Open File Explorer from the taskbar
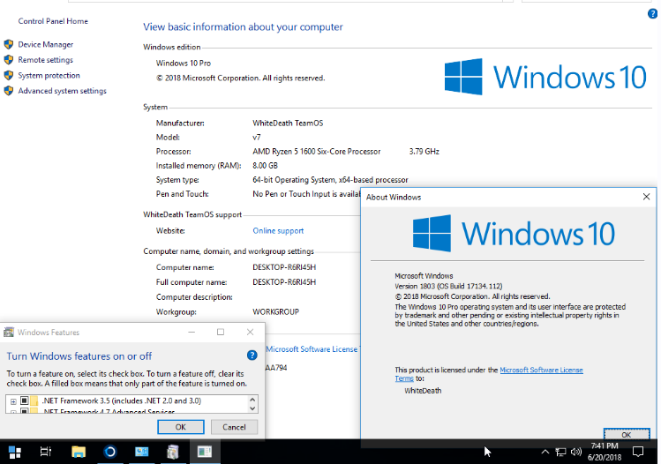661x464 pixels. pyautogui.click(x=79, y=452)
